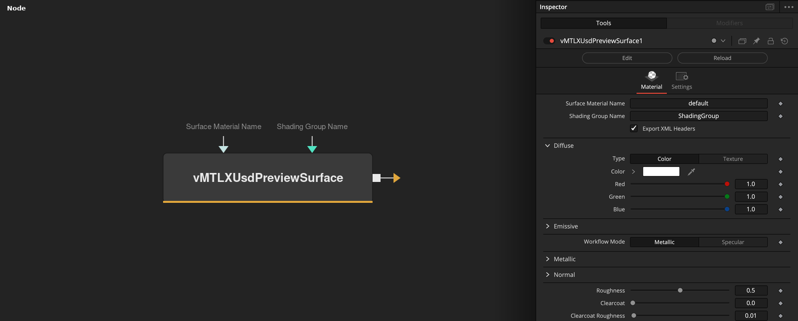Click the Shading Group Name field

pos(698,116)
